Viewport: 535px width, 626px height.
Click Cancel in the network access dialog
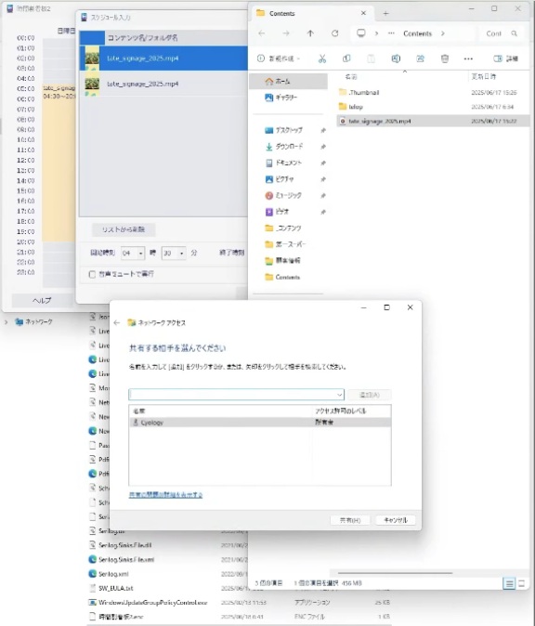[x=396, y=520]
